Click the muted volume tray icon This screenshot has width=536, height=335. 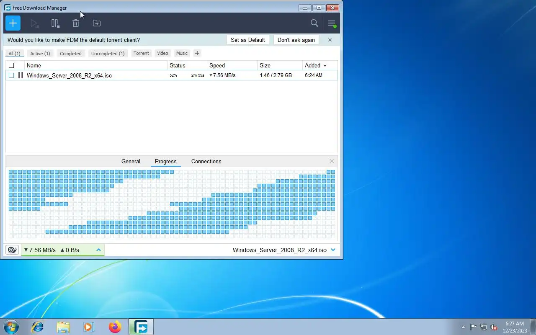(x=494, y=327)
